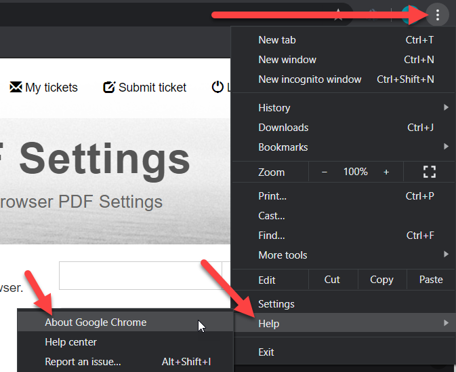
Task: Click the power icon on the page header
Action: tap(217, 87)
